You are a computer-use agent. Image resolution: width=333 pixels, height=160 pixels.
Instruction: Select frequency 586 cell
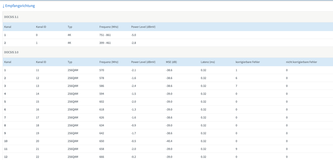coord(102,86)
